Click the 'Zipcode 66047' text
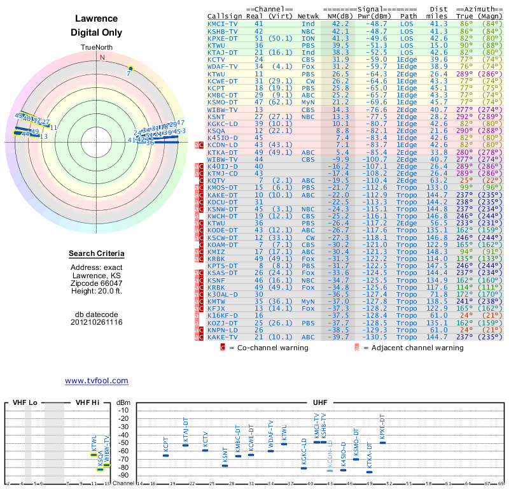 (97, 283)
